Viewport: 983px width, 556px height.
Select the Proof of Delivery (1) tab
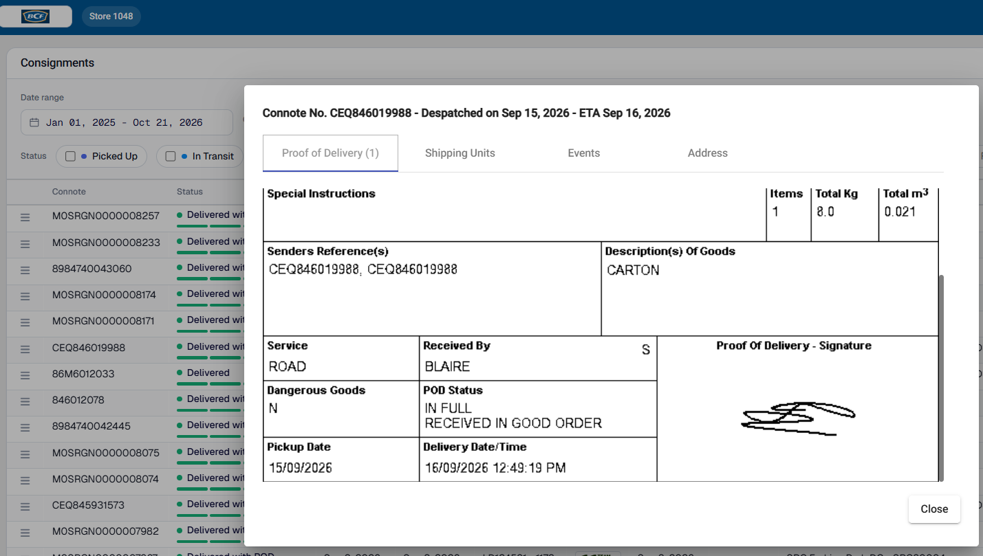(330, 153)
